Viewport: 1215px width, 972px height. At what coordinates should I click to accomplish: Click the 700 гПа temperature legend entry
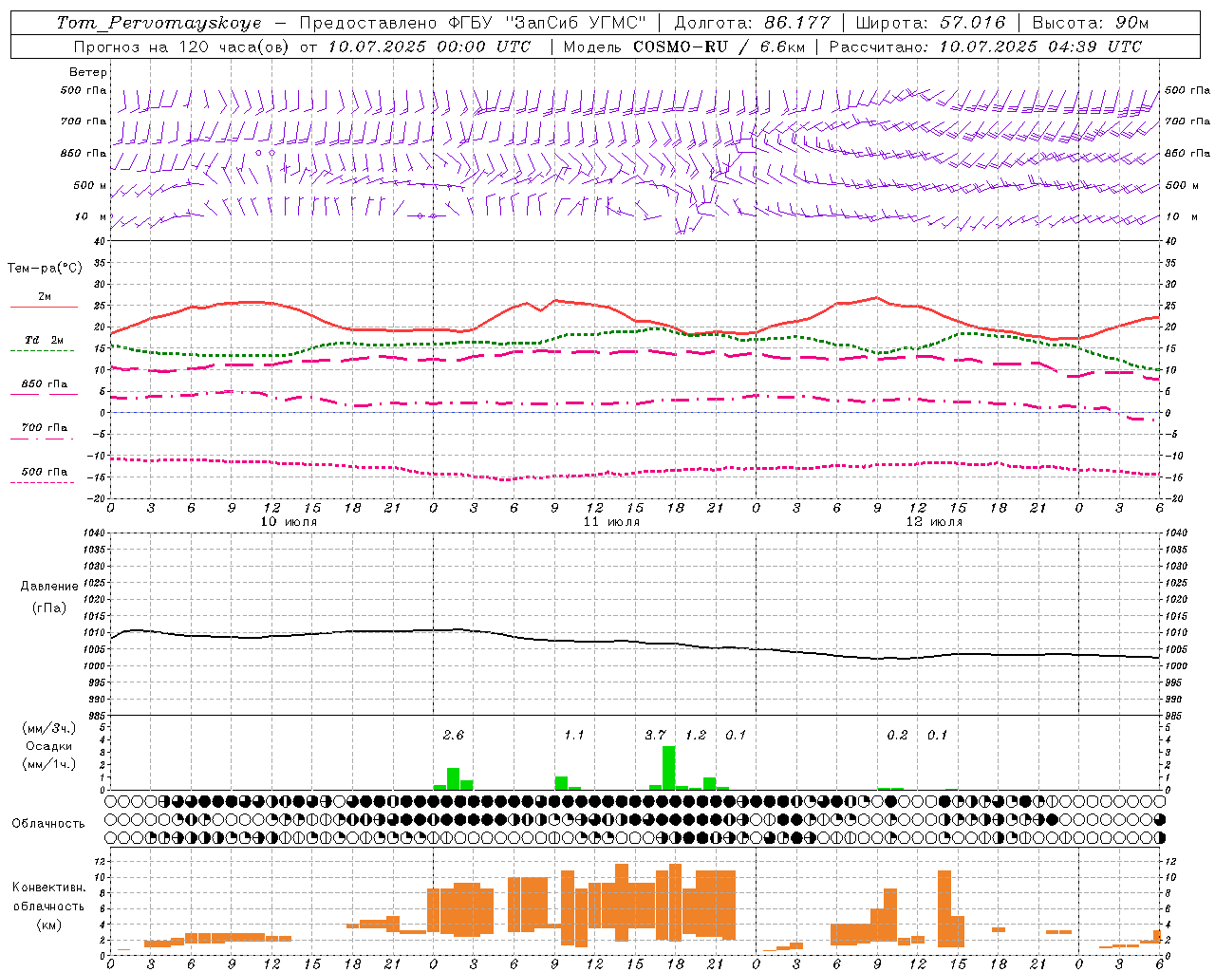point(44,428)
